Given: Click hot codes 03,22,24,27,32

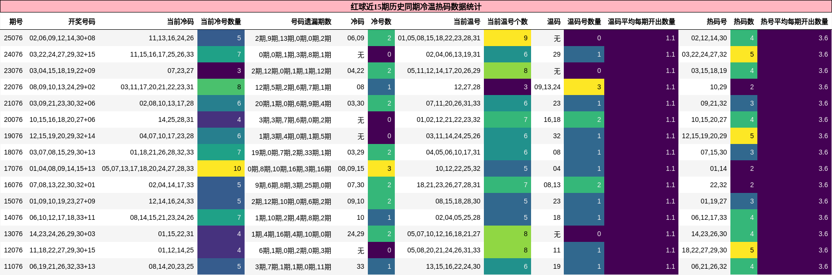Looking at the screenshot, I should (704, 54).
